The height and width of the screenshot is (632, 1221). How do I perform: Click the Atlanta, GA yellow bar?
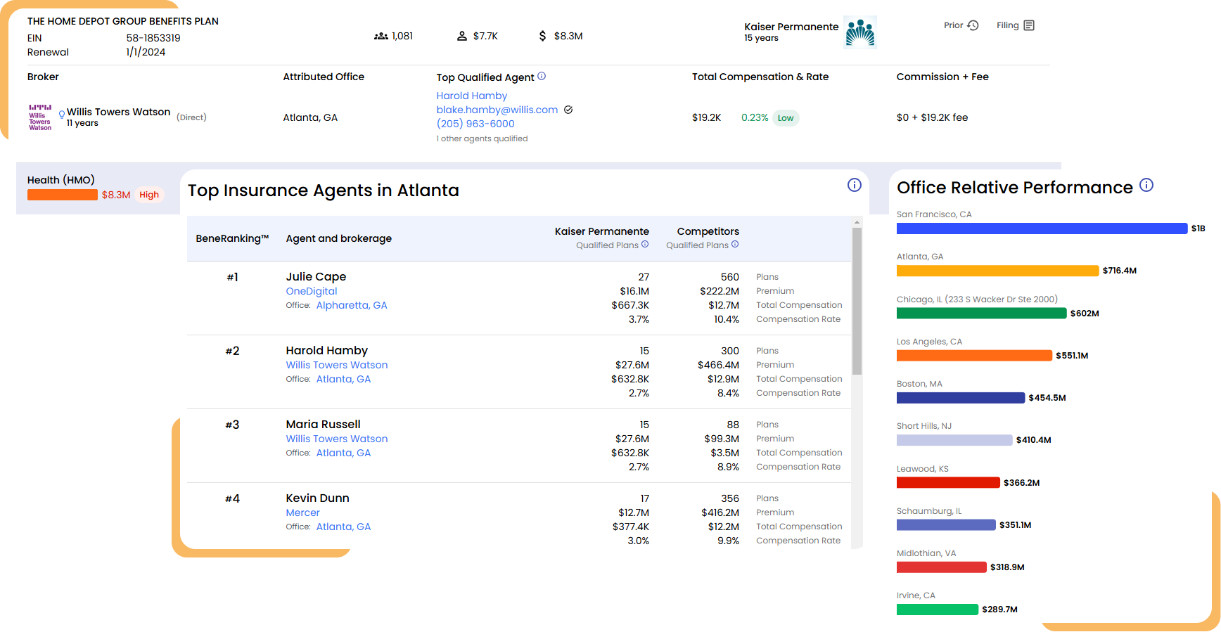point(997,271)
